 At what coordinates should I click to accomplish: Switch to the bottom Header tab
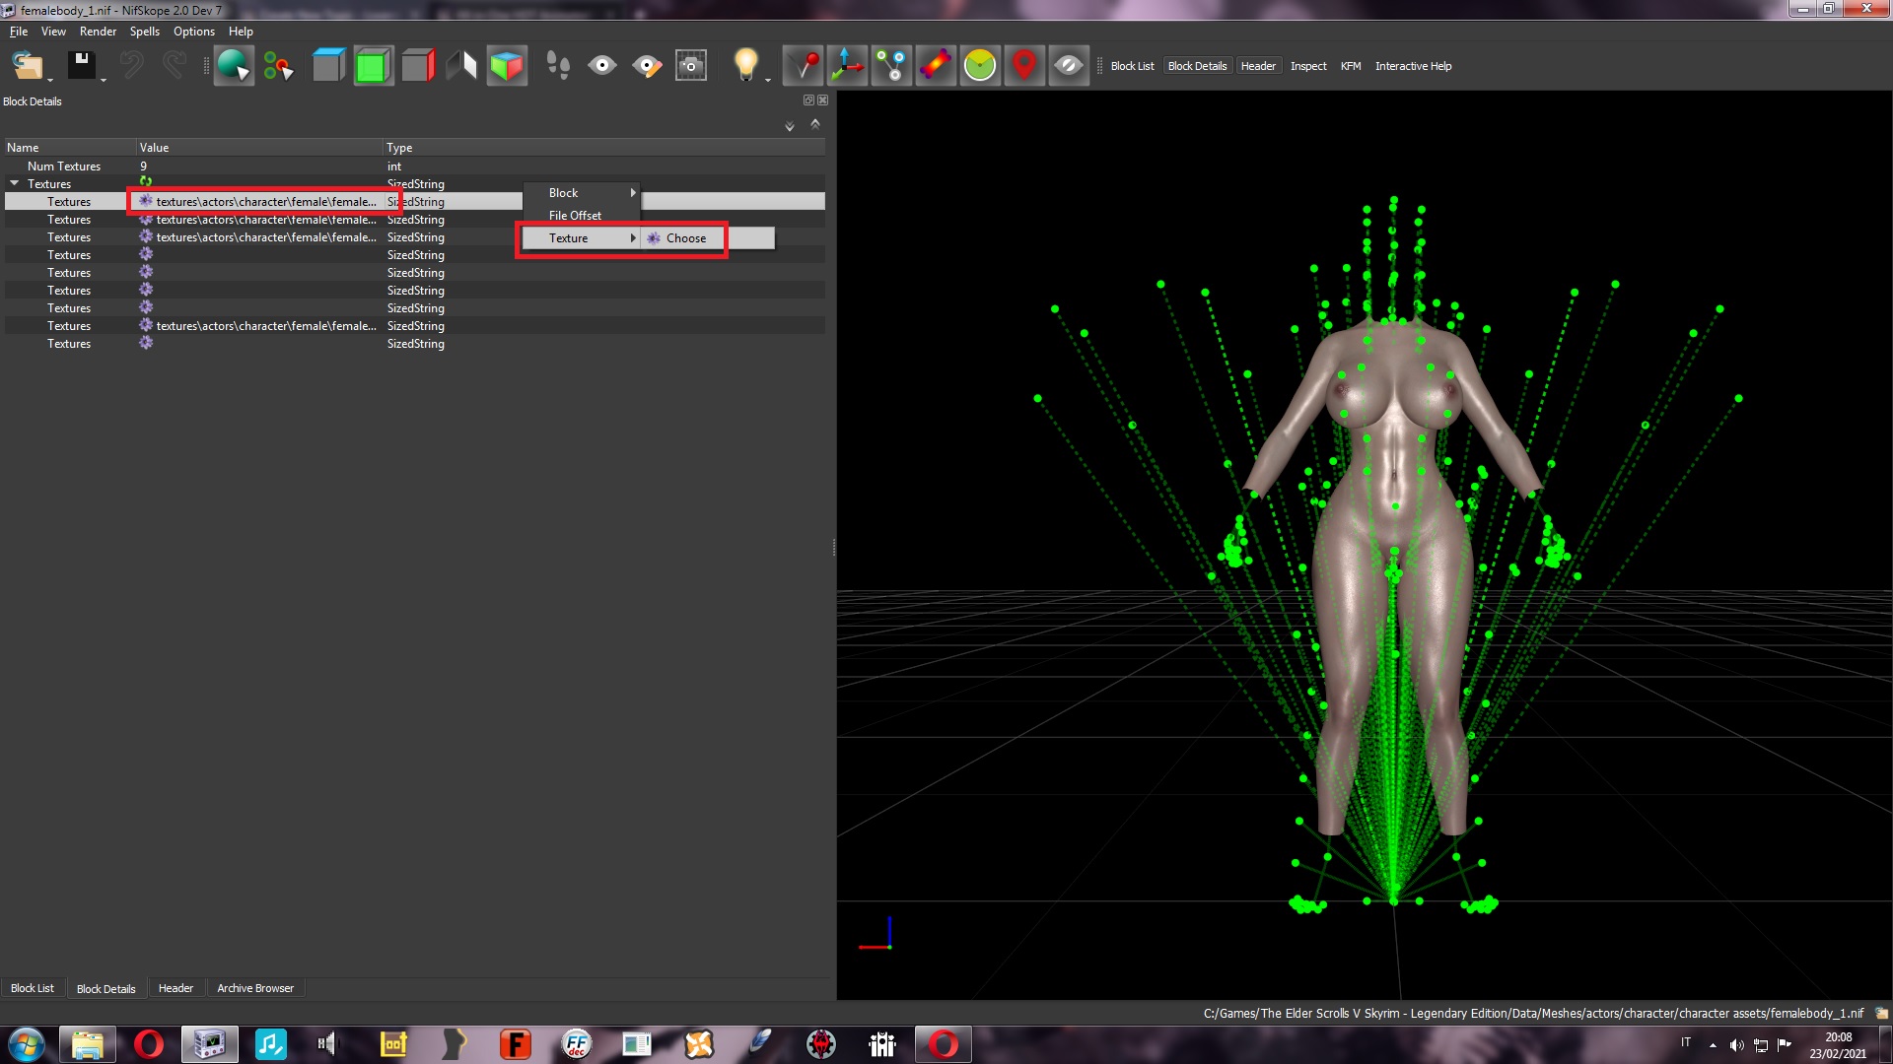pyautogui.click(x=175, y=988)
